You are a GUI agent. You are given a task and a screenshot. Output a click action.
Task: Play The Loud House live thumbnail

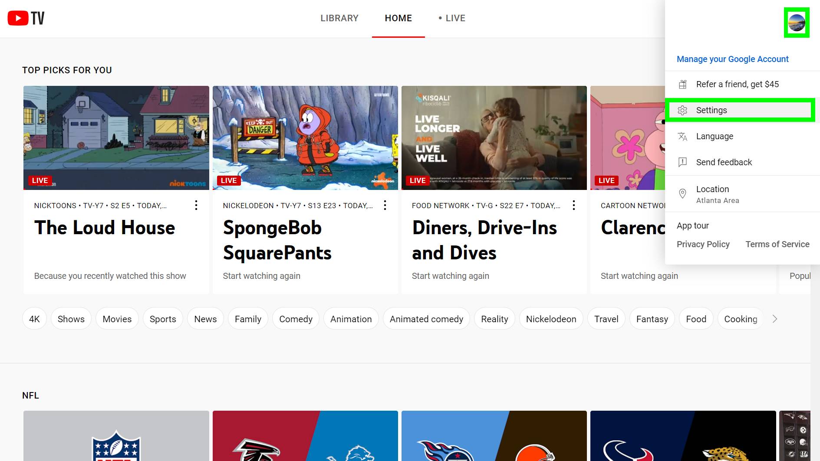[116, 137]
